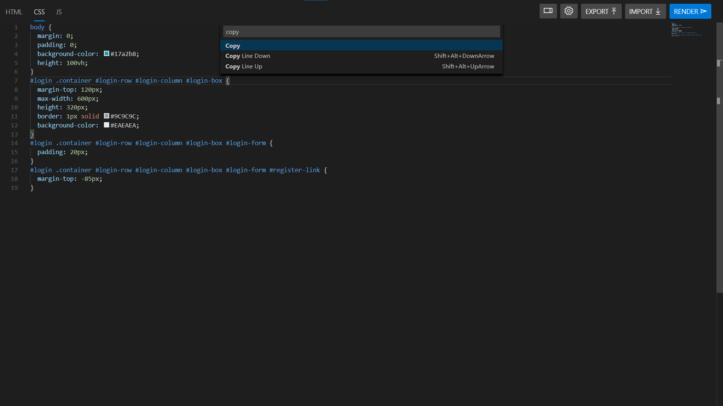Click the #EAEAEA color swatch

coord(107,125)
